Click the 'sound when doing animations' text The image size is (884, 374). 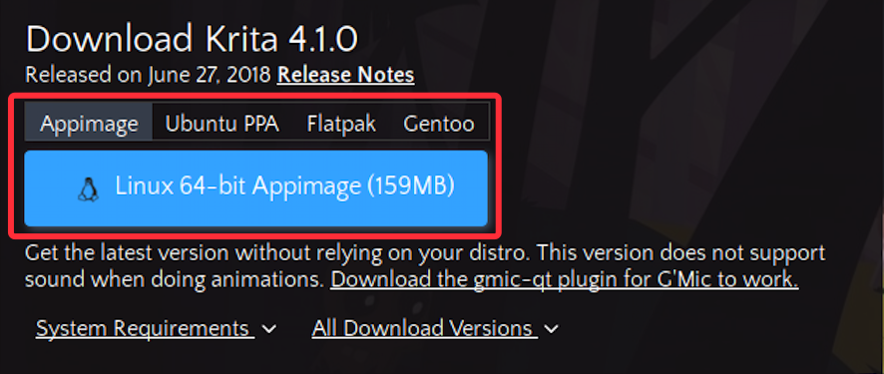[175, 279]
